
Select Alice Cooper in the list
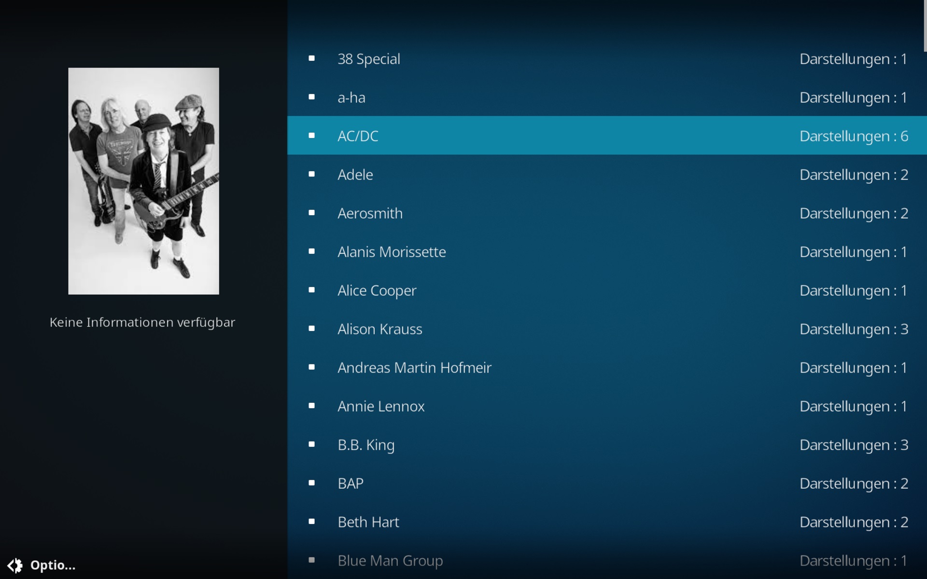(607, 290)
